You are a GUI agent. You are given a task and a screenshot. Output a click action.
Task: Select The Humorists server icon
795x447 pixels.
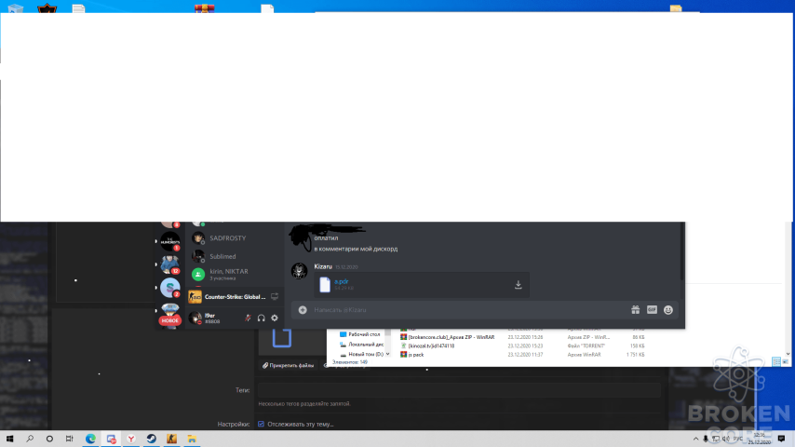tap(169, 241)
